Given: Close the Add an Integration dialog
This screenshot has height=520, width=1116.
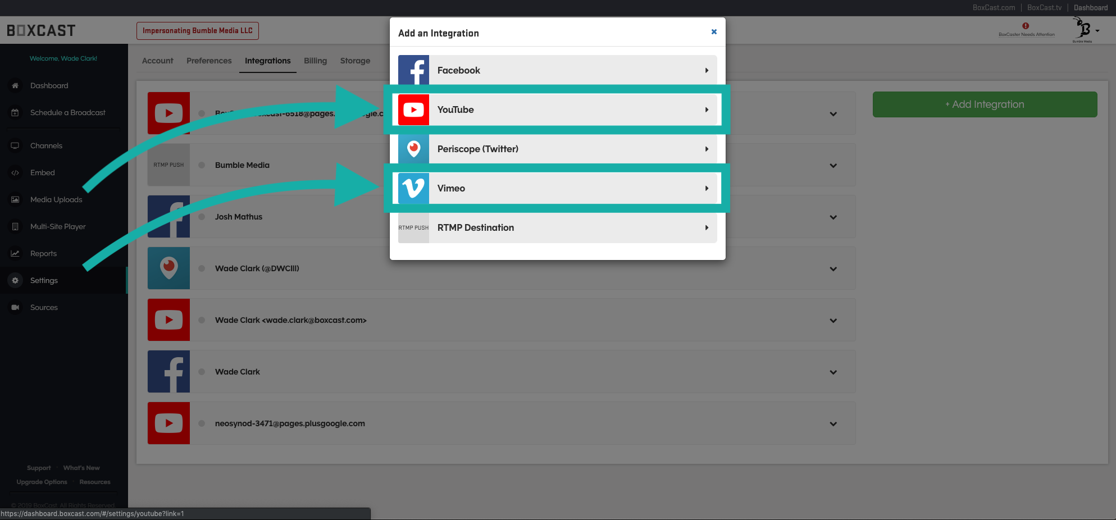Looking at the screenshot, I should [x=714, y=32].
